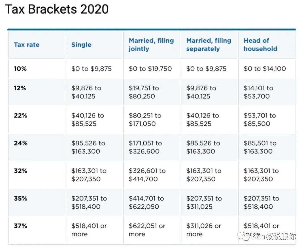Select the 32% tax rate row label

click(x=20, y=171)
